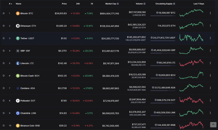Click info icon beside Cardano circulating supply

tap(153, 87)
